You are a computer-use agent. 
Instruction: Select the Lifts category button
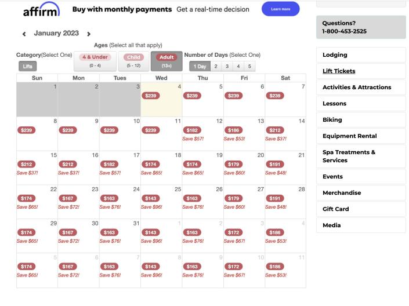pos(27,67)
